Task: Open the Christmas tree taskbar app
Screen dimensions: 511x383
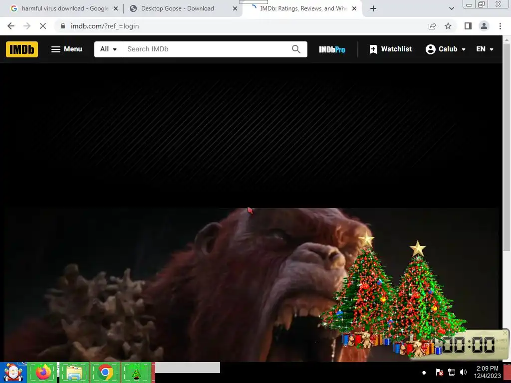Action: 136,373
